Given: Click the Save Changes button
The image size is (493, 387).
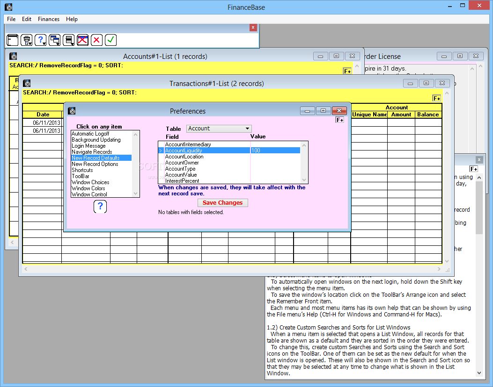Looking at the screenshot, I should [222, 203].
